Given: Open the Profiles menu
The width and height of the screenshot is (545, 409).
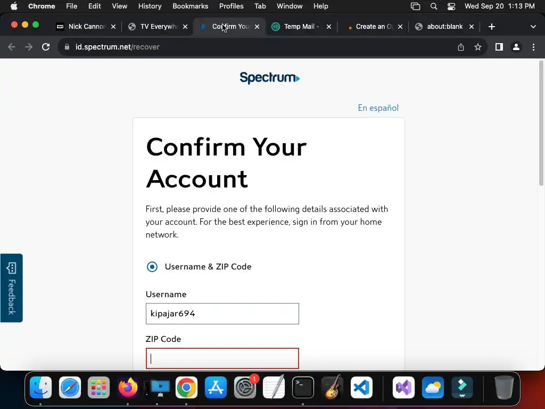Looking at the screenshot, I should point(231,6).
